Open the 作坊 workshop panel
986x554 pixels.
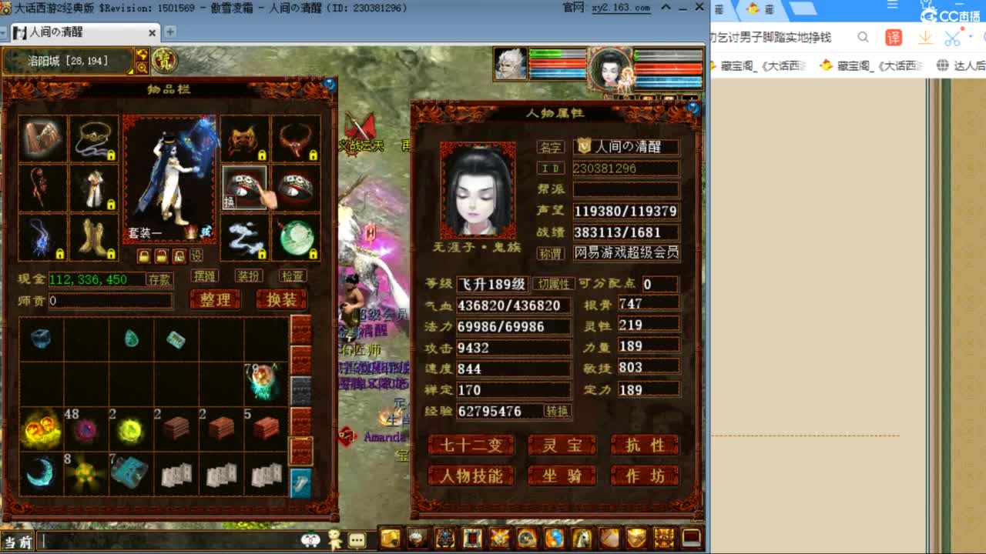click(645, 476)
